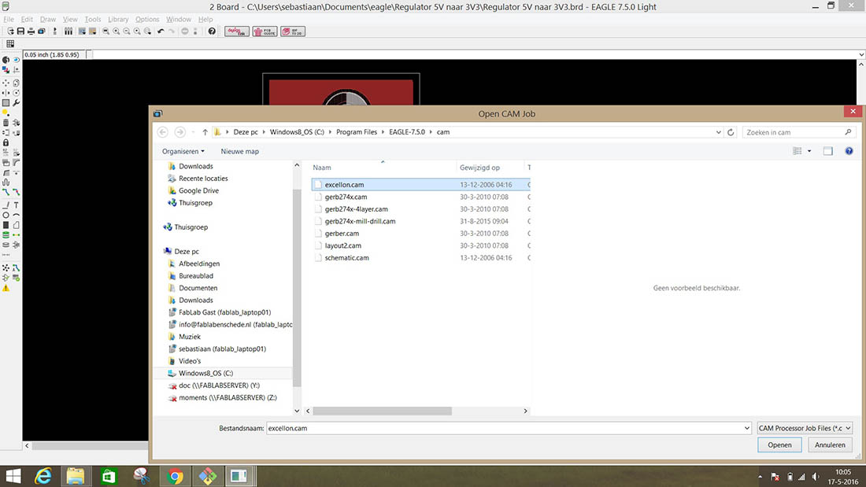Click the Openen button
866x487 pixels.
(779, 445)
